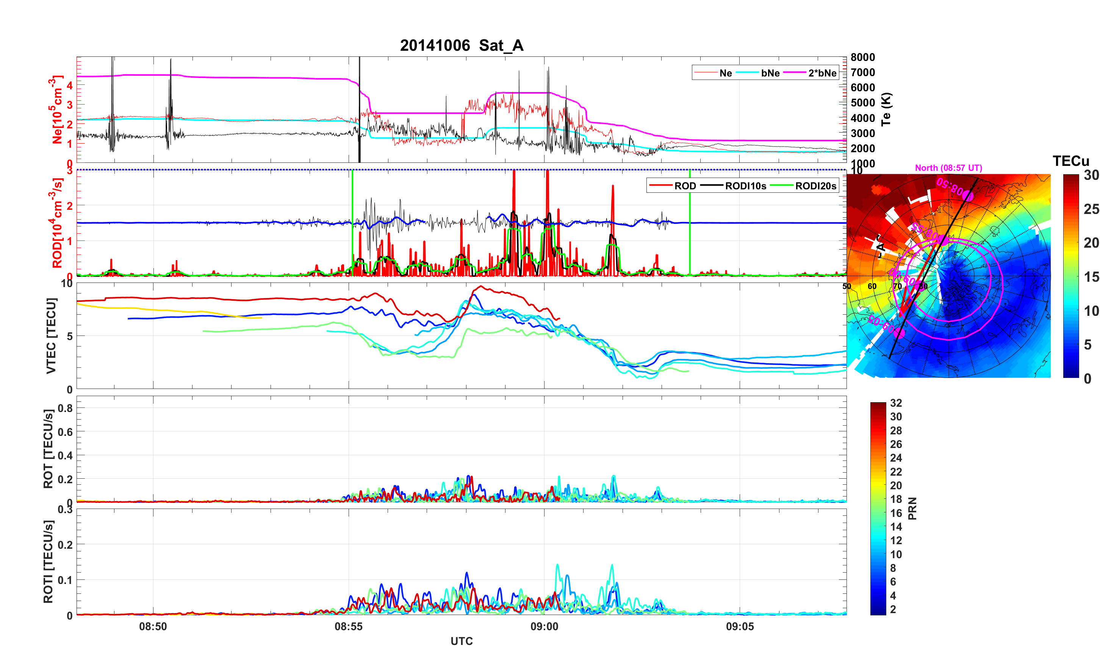Click the 09:00 UTC tick label
Screen dimensions: 1100x665
pos(544,626)
